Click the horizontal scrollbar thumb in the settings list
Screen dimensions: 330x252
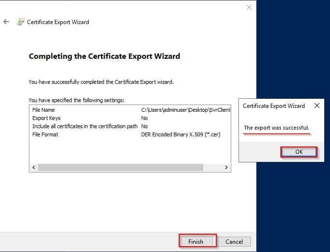click(x=120, y=167)
